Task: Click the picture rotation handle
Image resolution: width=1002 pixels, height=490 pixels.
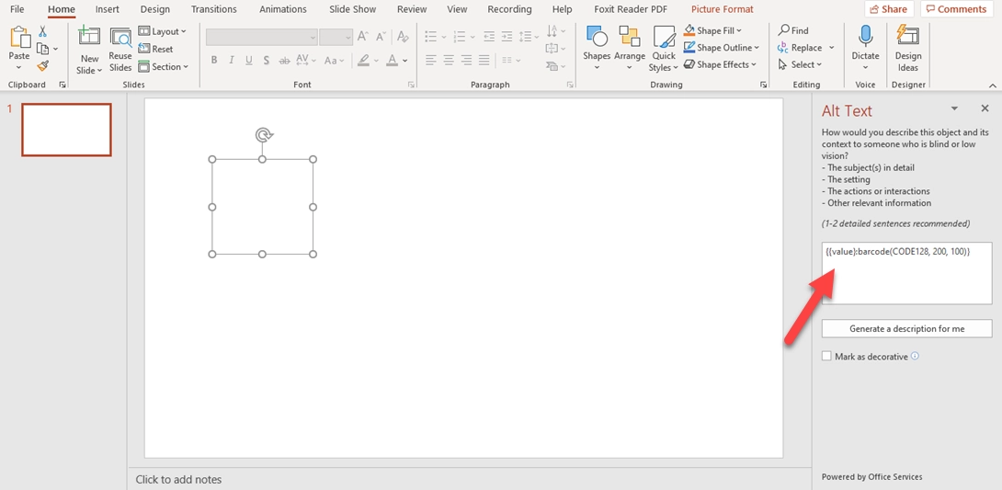Action: tap(263, 135)
